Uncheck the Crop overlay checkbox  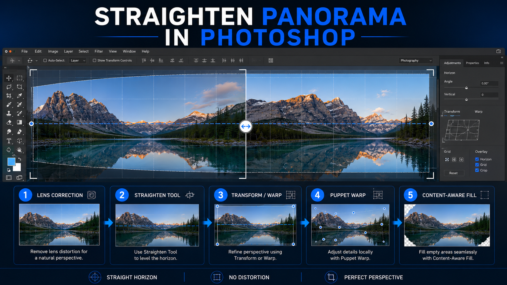pyautogui.click(x=477, y=170)
